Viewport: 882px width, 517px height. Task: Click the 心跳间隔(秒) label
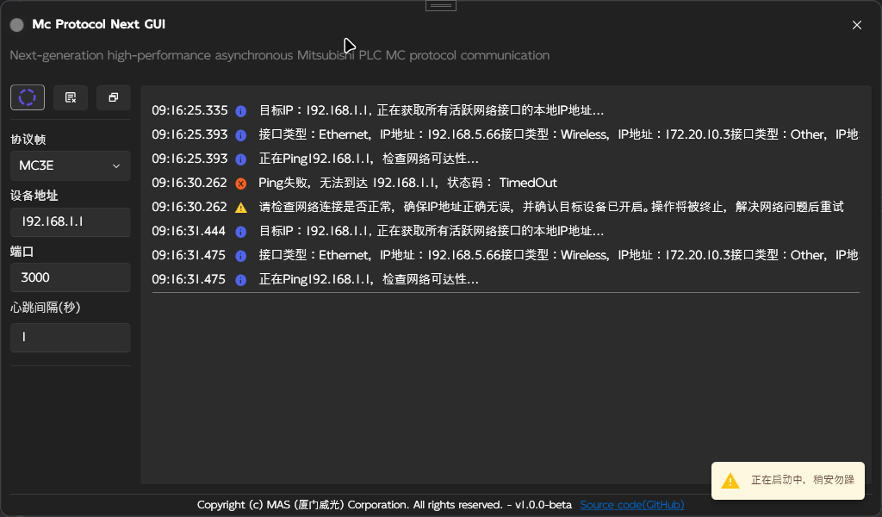pyautogui.click(x=46, y=307)
